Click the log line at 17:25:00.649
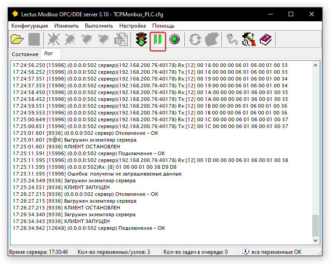 pos(150,119)
